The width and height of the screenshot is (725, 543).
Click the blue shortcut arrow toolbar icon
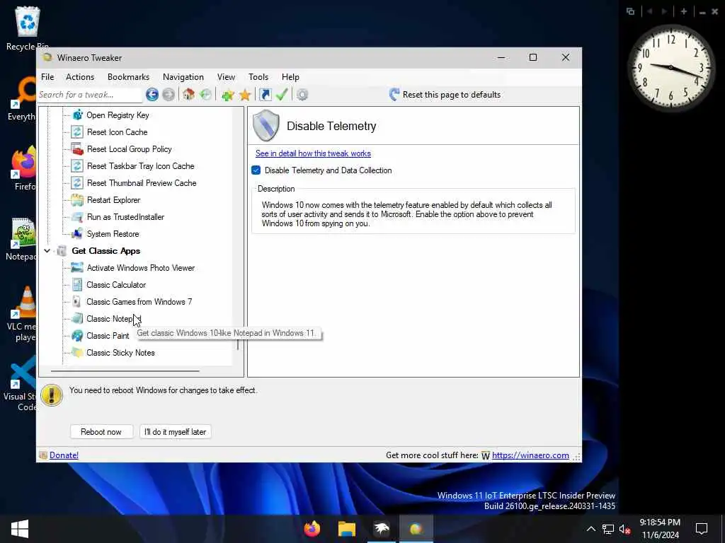[265, 95]
